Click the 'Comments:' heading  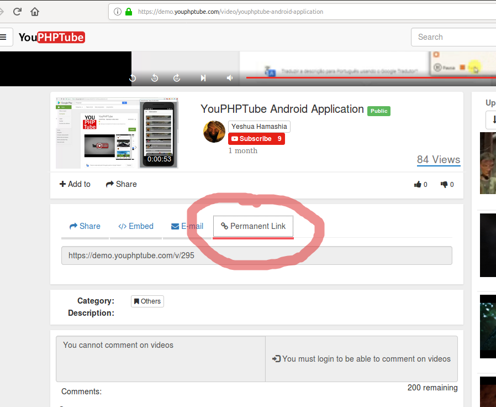click(81, 392)
